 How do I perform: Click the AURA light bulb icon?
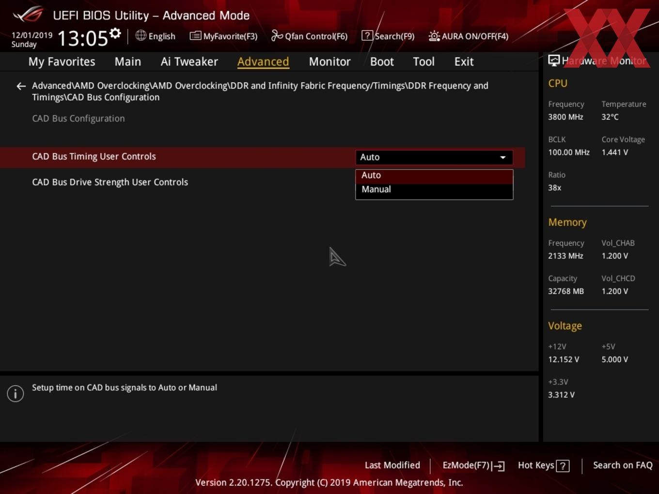[434, 36]
